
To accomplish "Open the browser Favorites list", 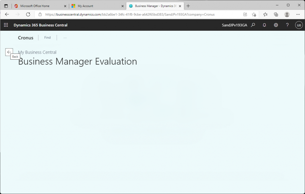I will coord(265,14).
